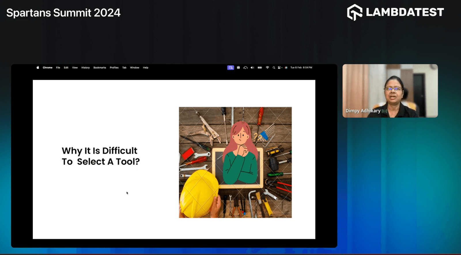Image resolution: width=461 pixels, height=255 pixels.
Task: Open the Edit menu
Action: coord(66,68)
